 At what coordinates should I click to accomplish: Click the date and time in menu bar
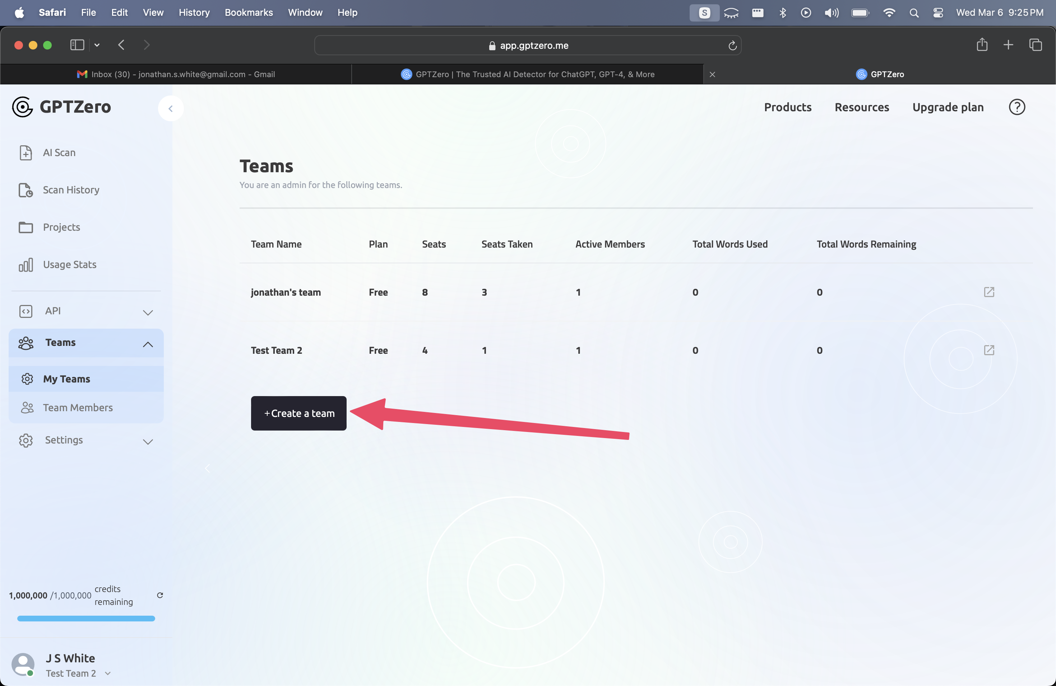click(x=1000, y=13)
